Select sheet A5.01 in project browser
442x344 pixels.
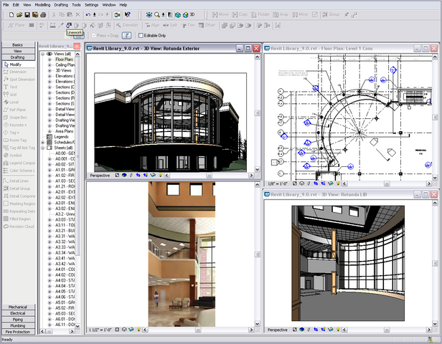pyautogui.click(x=65, y=302)
